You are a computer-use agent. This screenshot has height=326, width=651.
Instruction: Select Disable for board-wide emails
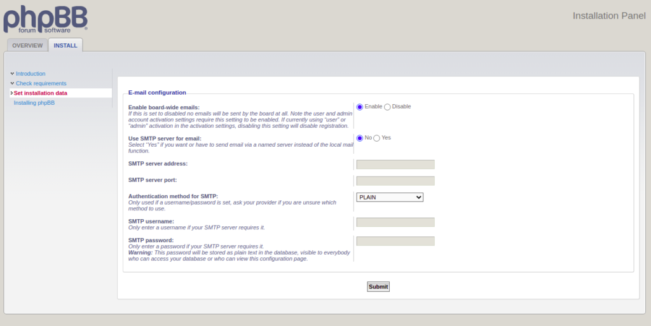pos(387,107)
